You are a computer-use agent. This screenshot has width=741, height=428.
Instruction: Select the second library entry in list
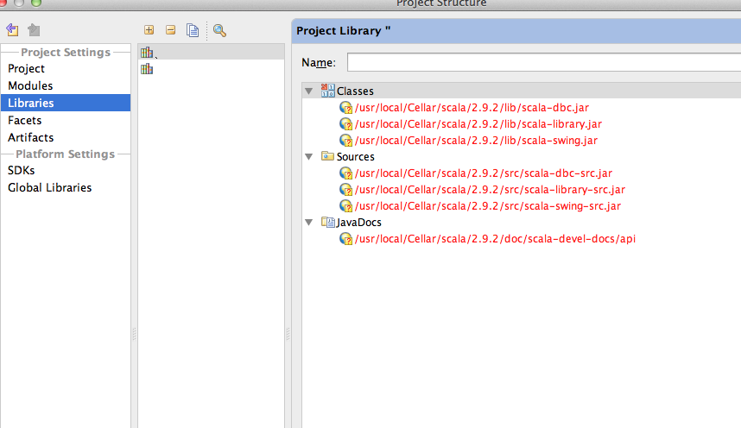[x=212, y=69]
